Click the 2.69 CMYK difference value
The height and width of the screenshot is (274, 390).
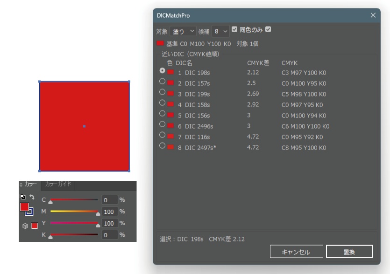tap(253, 94)
